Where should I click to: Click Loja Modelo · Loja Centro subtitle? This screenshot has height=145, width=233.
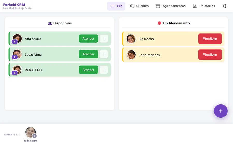18,8
